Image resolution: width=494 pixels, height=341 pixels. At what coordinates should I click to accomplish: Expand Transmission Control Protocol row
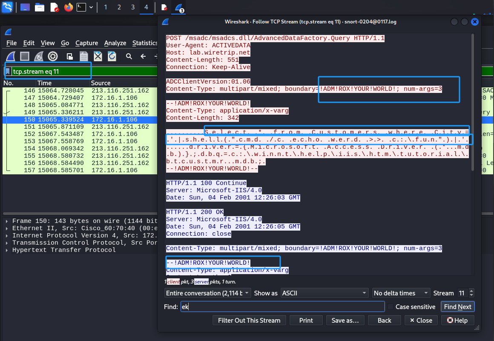7,243
